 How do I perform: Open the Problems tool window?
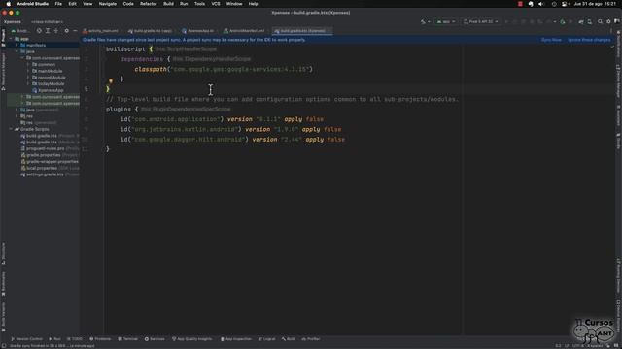click(x=100, y=339)
